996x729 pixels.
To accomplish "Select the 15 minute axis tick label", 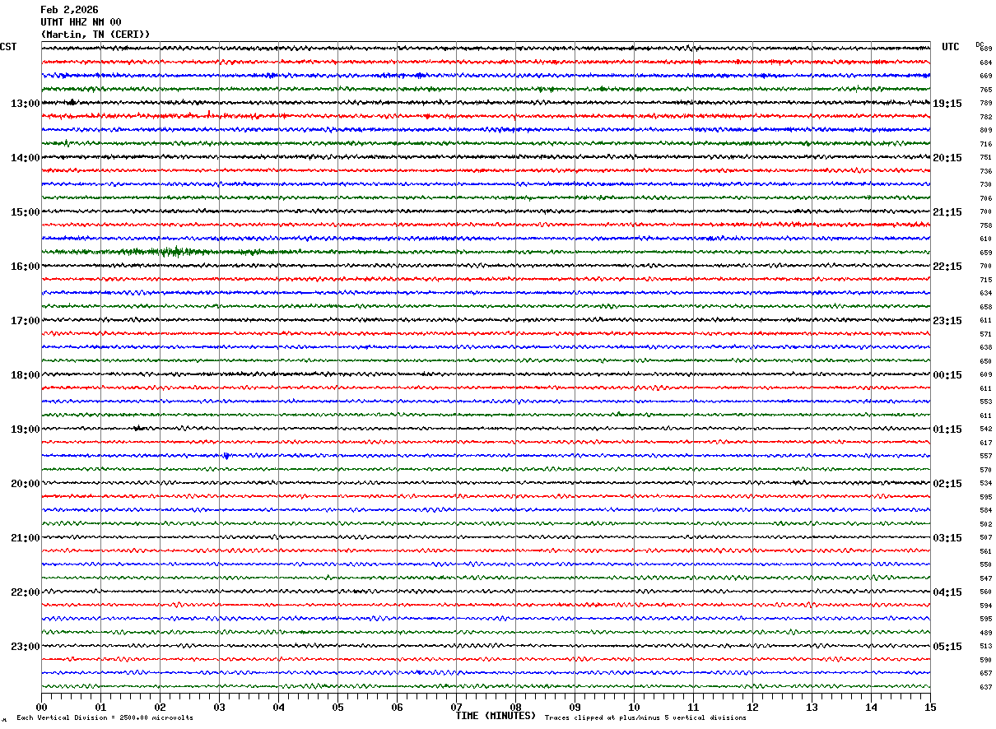I will point(929,707).
